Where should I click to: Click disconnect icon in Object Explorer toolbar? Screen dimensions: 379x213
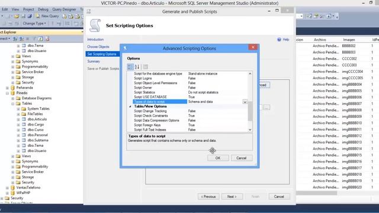point(21,38)
